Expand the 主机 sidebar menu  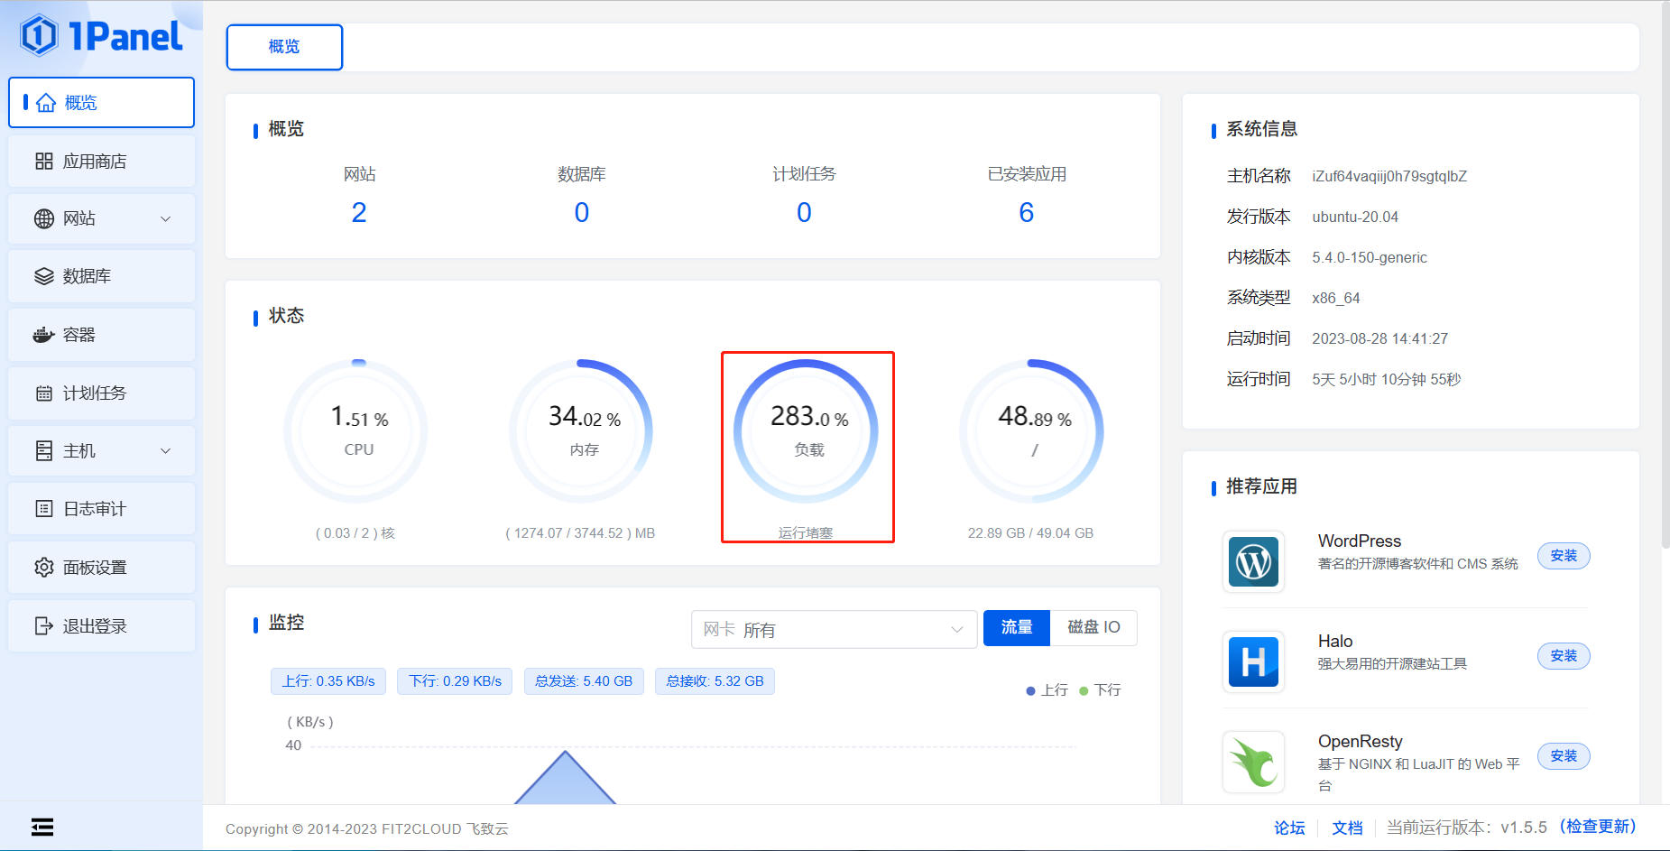81,450
